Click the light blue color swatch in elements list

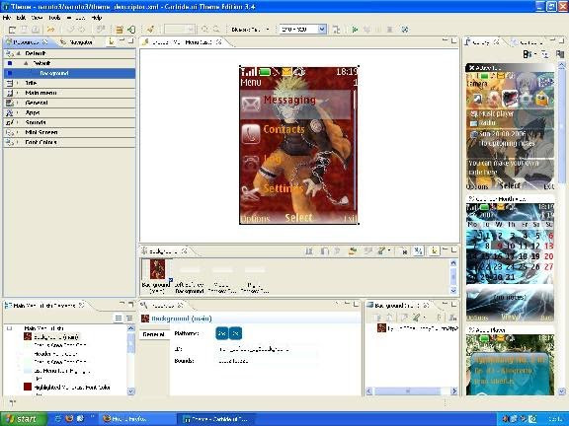tap(28, 371)
